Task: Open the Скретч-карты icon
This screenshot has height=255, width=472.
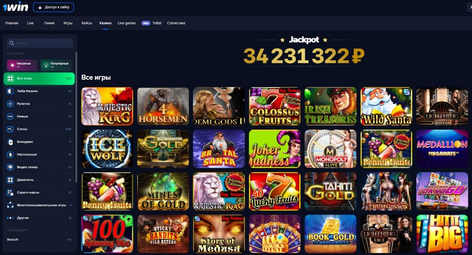Action: click(10, 192)
